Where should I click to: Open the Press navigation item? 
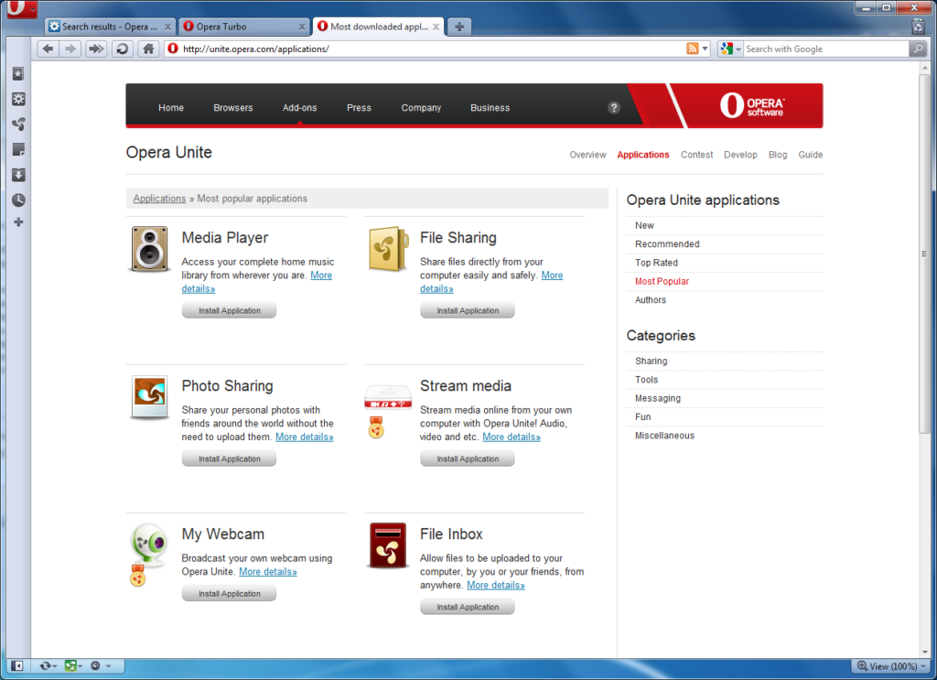pos(359,108)
